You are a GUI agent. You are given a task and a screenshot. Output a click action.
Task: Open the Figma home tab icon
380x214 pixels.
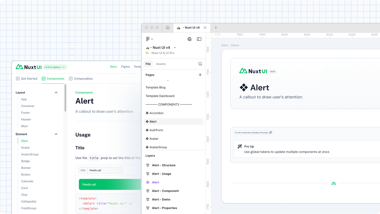click(x=167, y=27)
